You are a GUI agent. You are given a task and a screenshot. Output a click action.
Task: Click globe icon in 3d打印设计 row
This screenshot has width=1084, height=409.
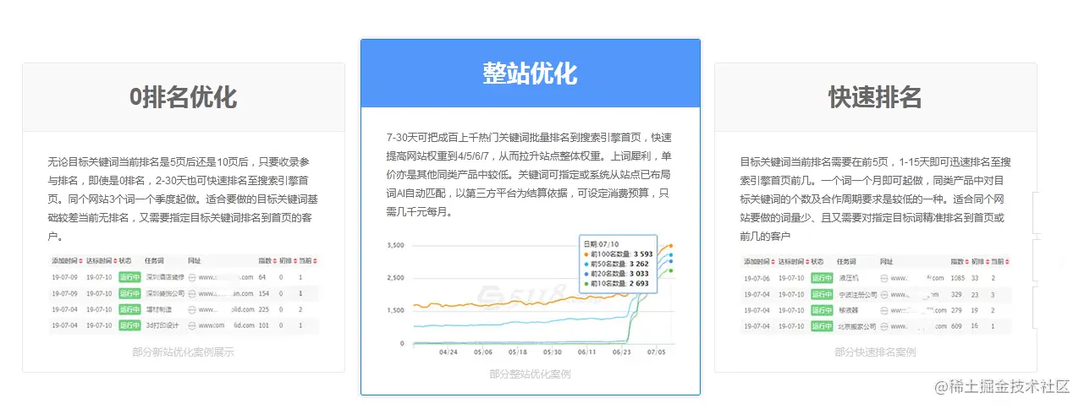point(192,325)
